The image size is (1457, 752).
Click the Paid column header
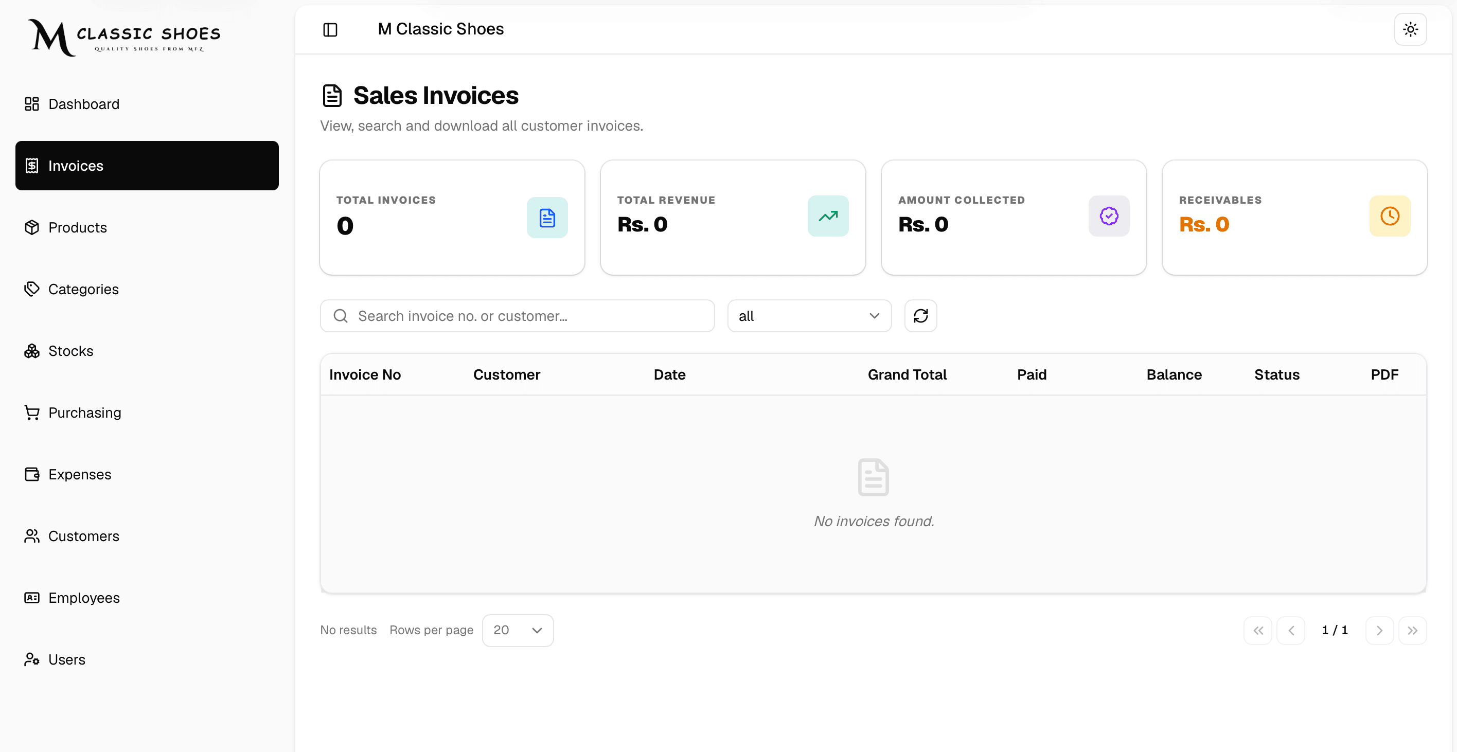[1032, 374]
